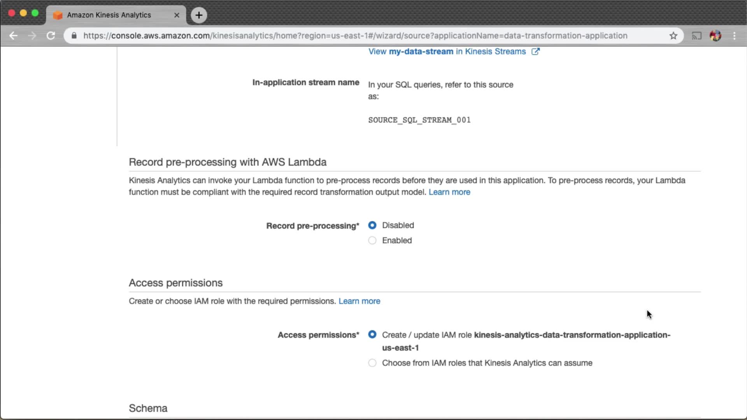Reload the page with refresh icon
Viewport: 747px width, 420px height.
pos(51,36)
